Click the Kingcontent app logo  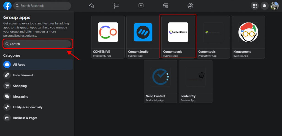click(x=248, y=32)
